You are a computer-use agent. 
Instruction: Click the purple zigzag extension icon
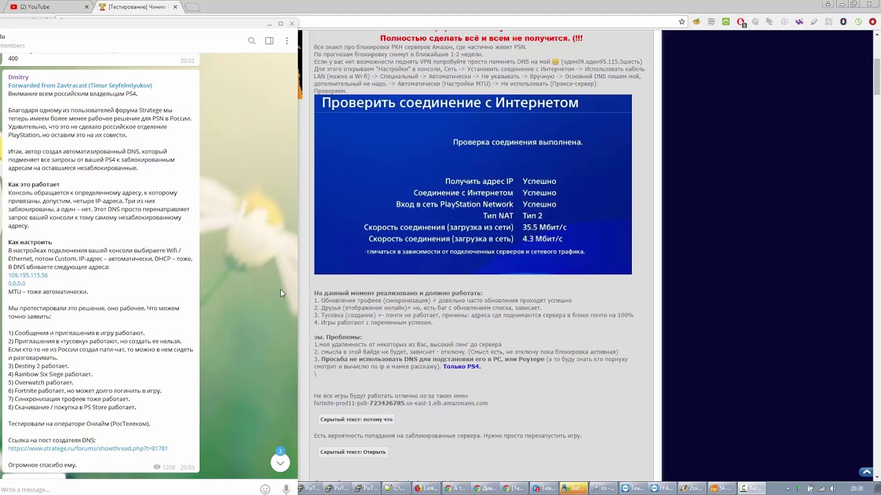click(x=799, y=22)
